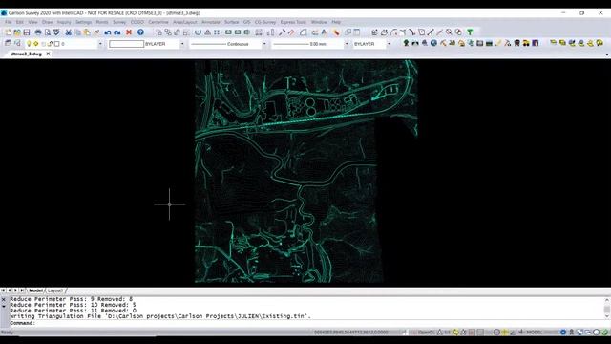Open the Help menu
This screenshot has width=611, height=344.
336,22
